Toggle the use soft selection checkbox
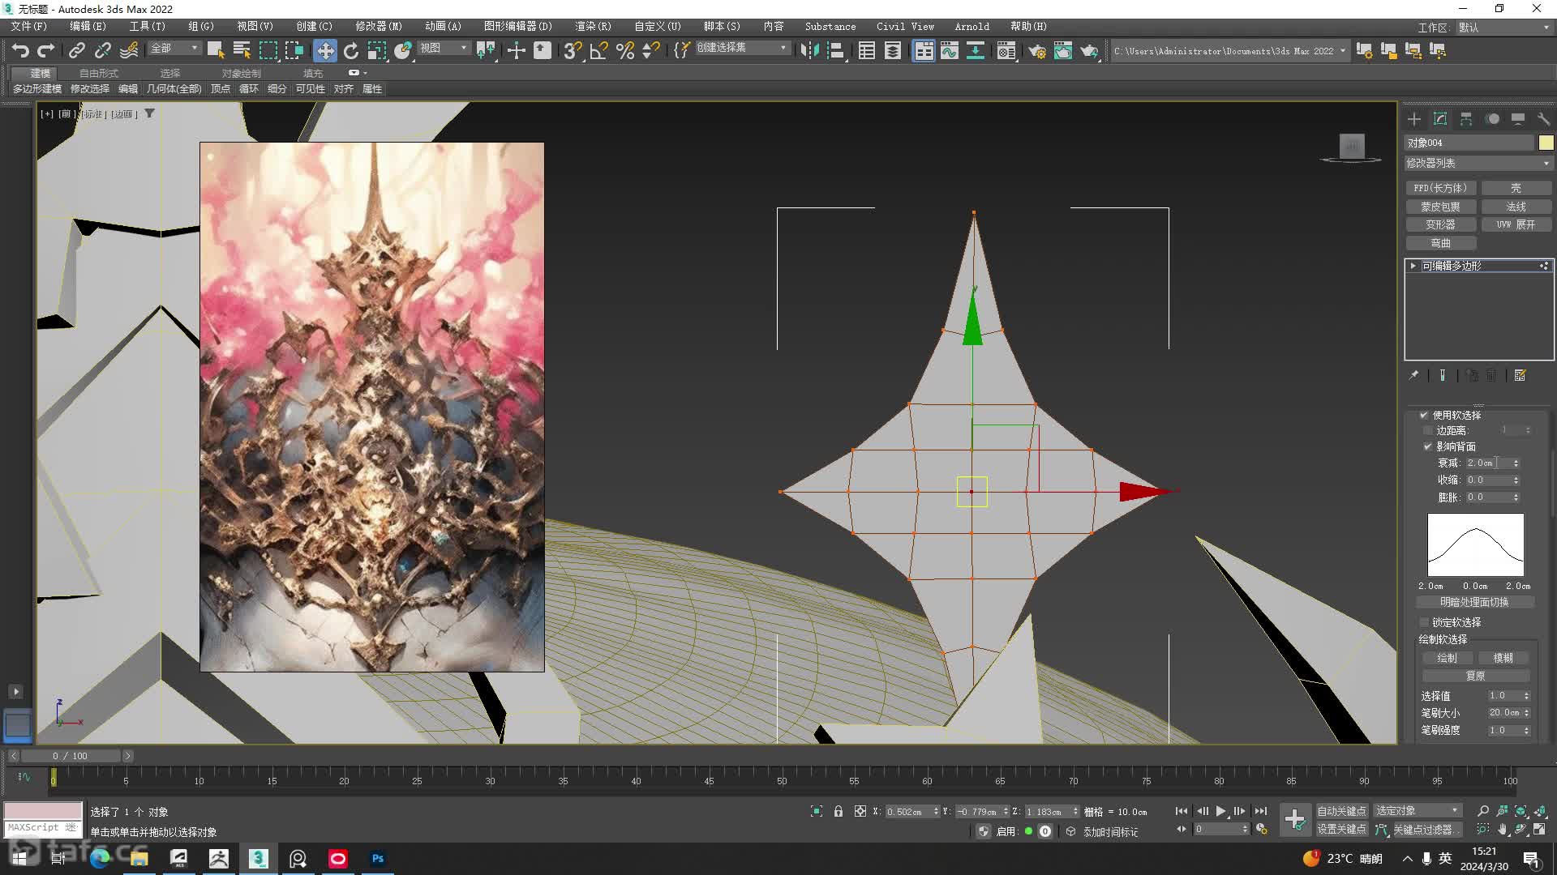This screenshot has width=1557, height=875. click(1424, 415)
